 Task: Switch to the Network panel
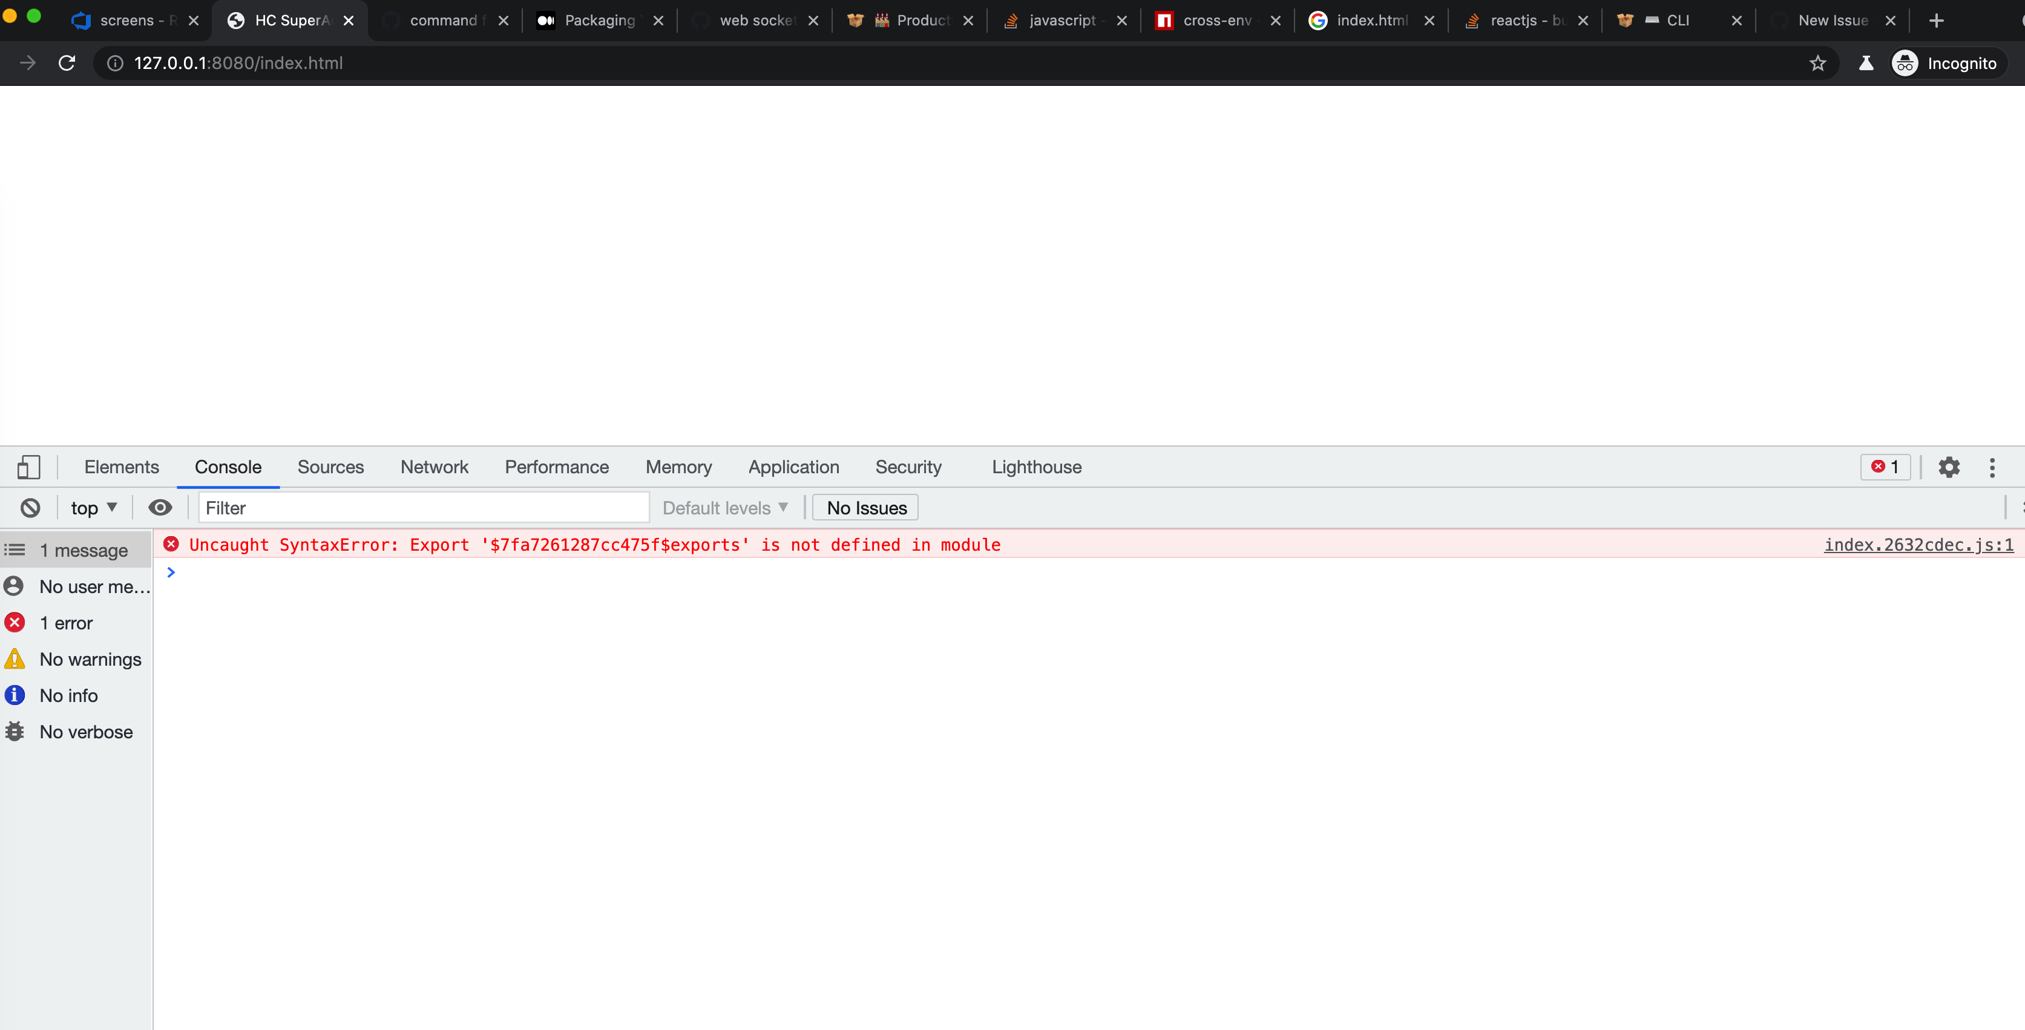point(434,466)
